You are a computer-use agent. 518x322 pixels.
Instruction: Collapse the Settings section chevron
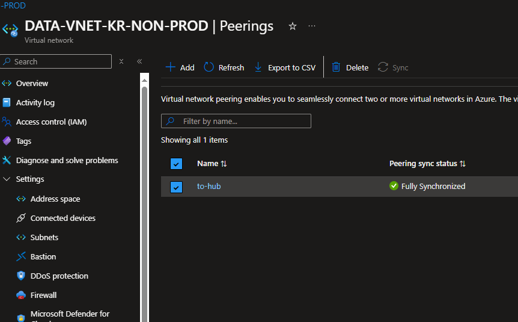7,179
